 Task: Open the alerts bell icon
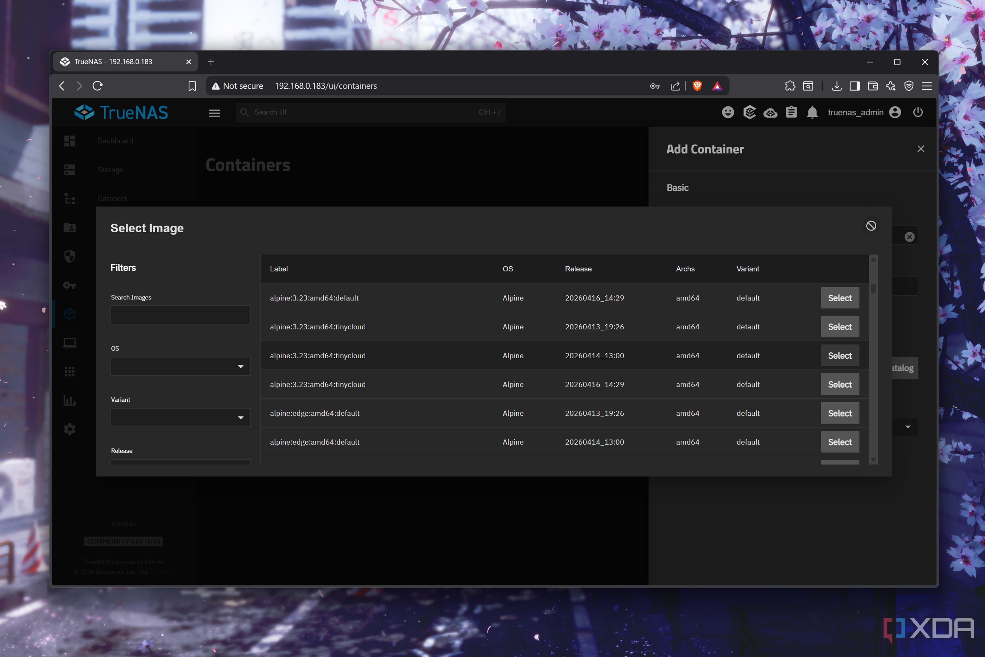click(x=812, y=112)
